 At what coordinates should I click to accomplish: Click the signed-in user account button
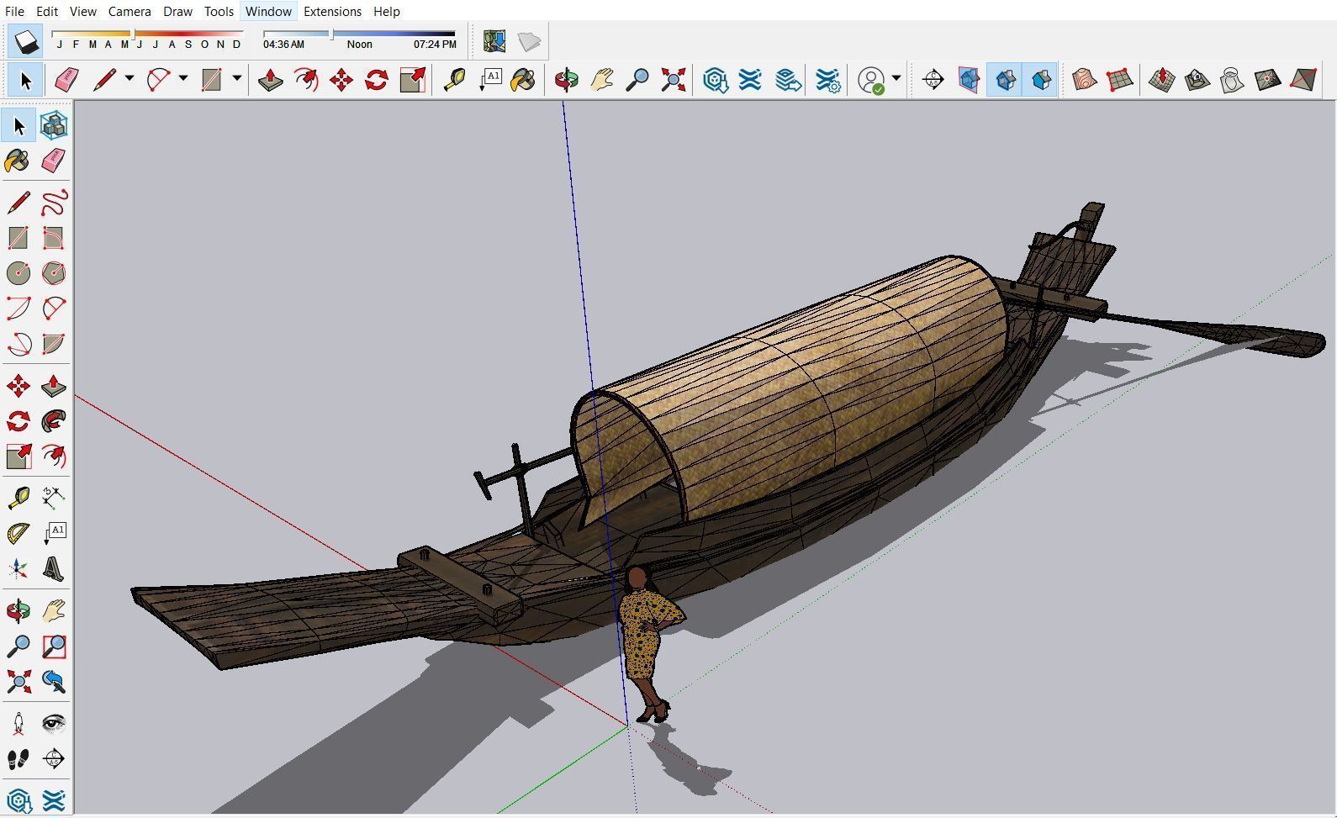[x=872, y=80]
